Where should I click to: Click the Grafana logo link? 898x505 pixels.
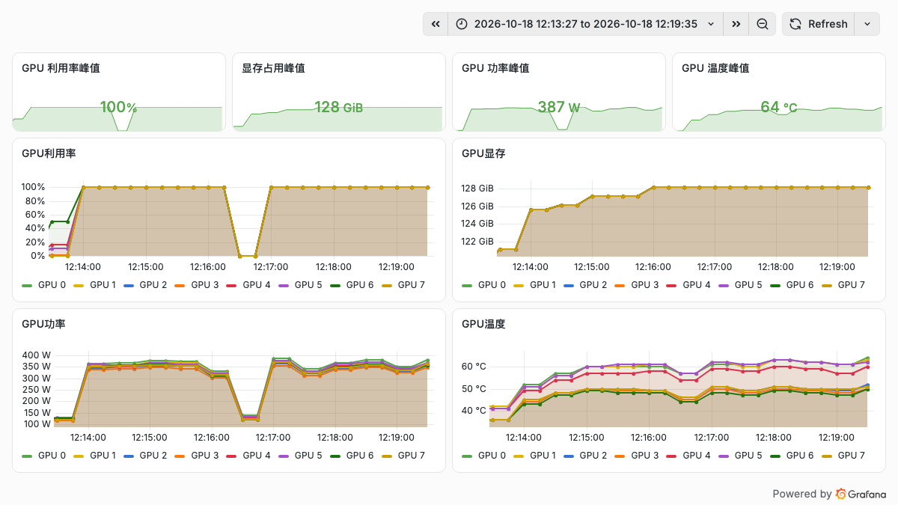[861, 494]
